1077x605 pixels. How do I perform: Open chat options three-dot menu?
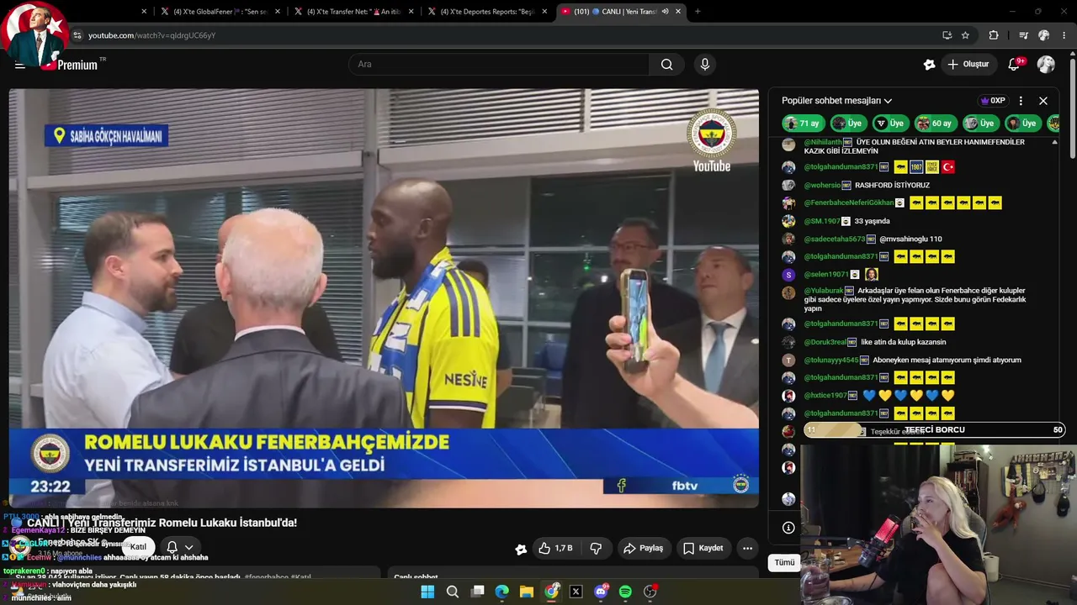1021,101
